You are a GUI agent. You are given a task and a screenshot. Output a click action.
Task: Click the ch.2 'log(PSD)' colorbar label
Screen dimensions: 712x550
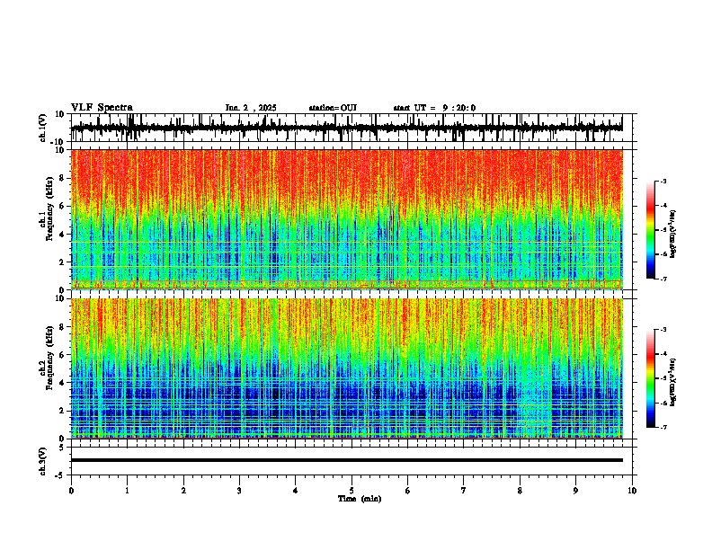673,382
